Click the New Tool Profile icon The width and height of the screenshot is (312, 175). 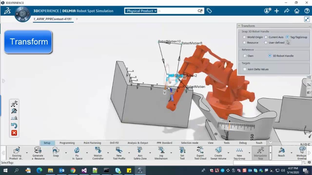(119, 153)
